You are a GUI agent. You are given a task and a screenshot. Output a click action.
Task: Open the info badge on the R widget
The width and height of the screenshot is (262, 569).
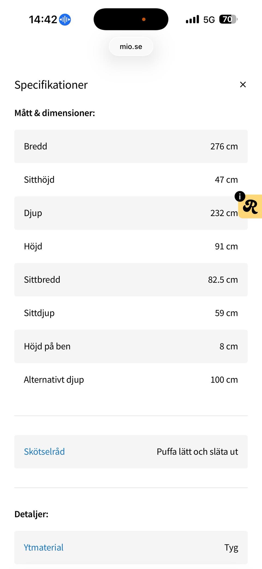point(240,196)
